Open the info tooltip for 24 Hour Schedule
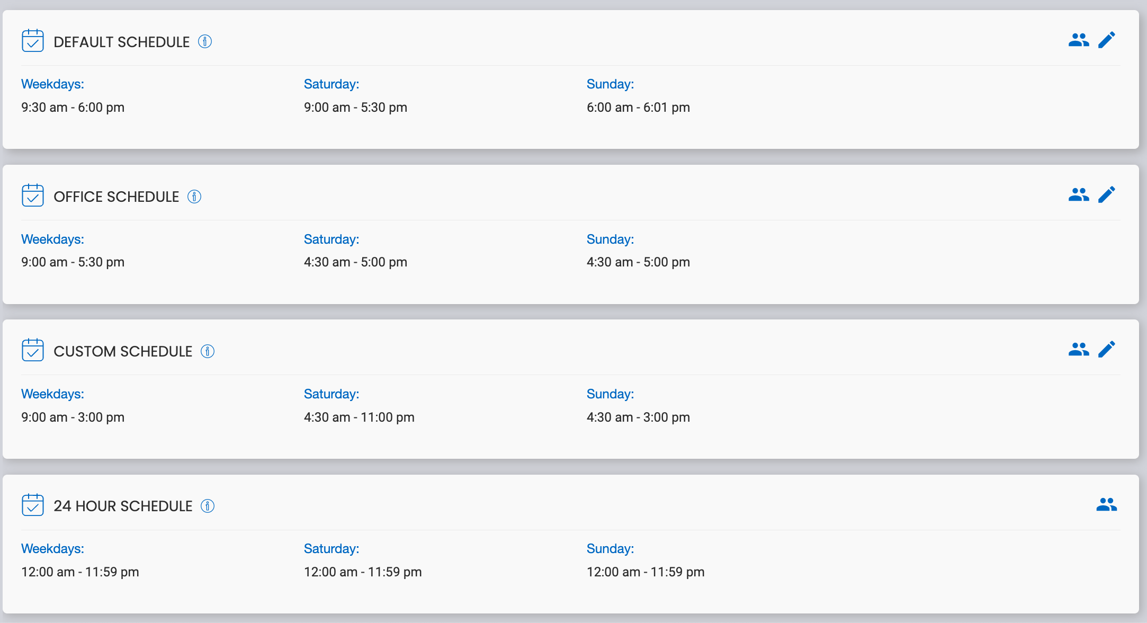Image resolution: width=1147 pixels, height=623 pixels. coord(208,506)
